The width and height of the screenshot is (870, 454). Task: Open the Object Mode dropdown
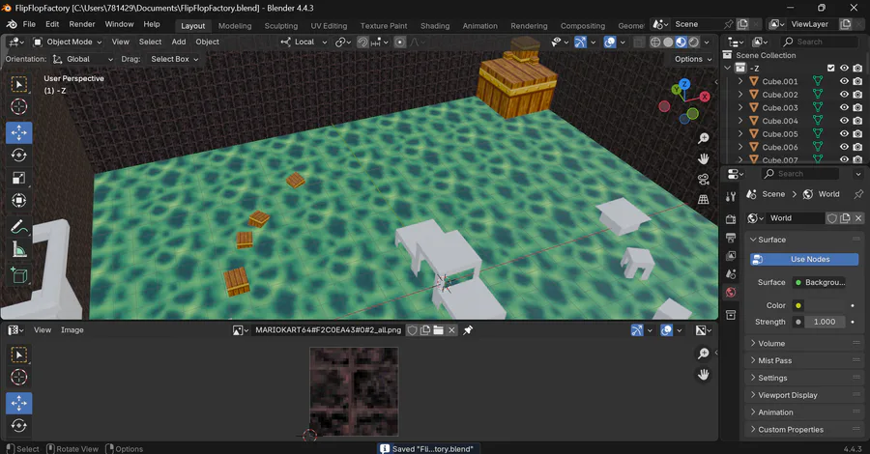(67, 43)
